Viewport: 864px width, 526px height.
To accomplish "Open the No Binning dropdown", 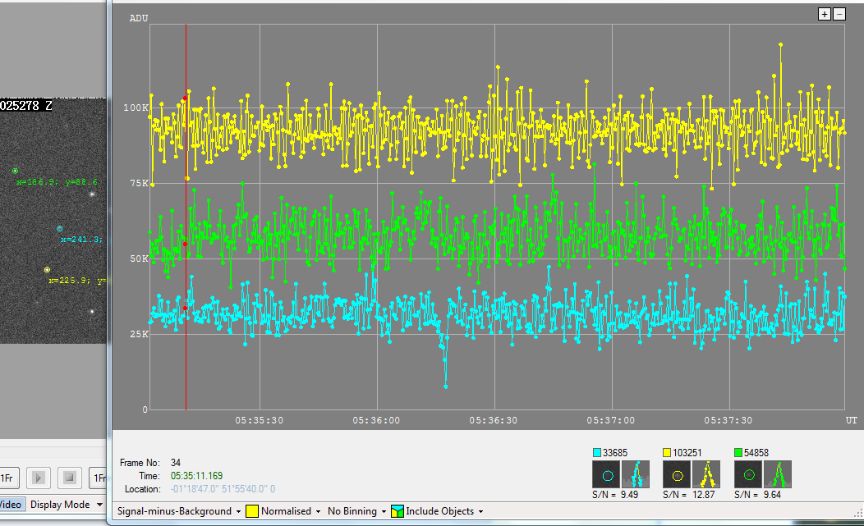I will tap(356, 511).
